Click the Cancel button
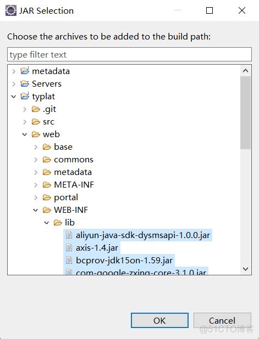This screenshot has width=259, height=339. pyautogui.click(x=222, y=320)
